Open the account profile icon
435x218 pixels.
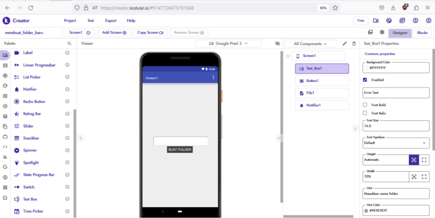click(429, 20)
